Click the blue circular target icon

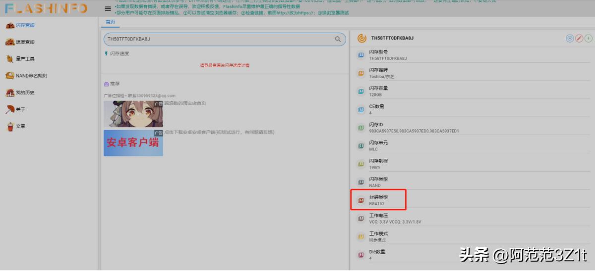coord(570,38)
